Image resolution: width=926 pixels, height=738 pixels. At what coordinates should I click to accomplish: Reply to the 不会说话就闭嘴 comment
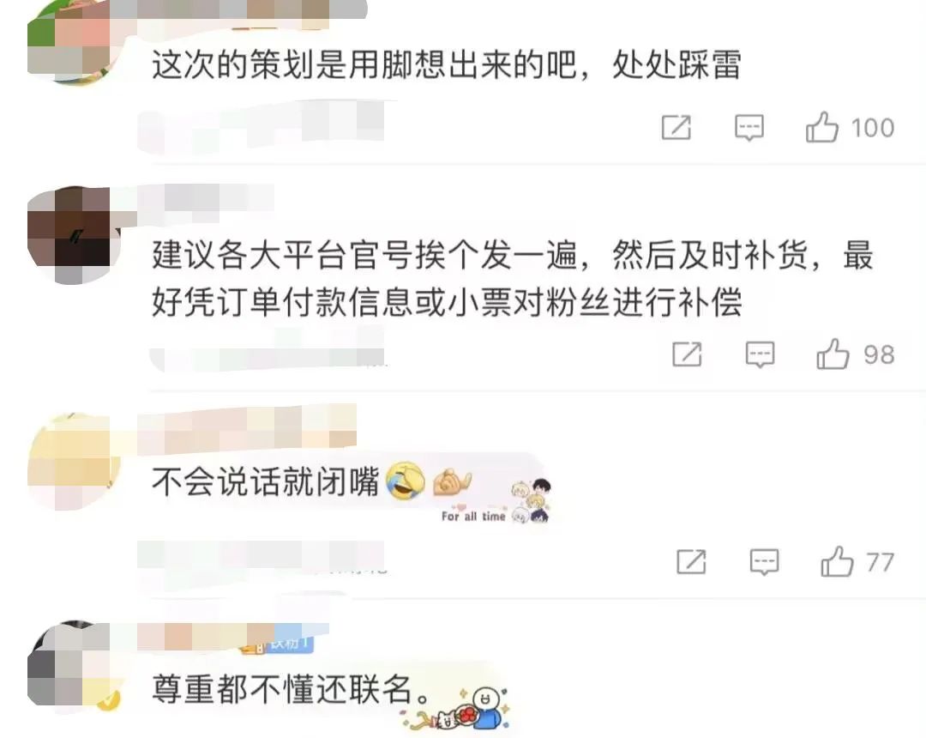(764, 562)
